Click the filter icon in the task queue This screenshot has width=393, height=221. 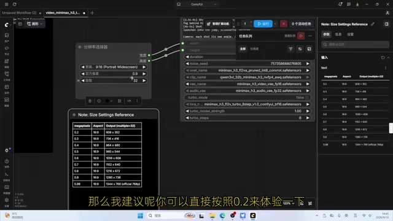(290, 49)
